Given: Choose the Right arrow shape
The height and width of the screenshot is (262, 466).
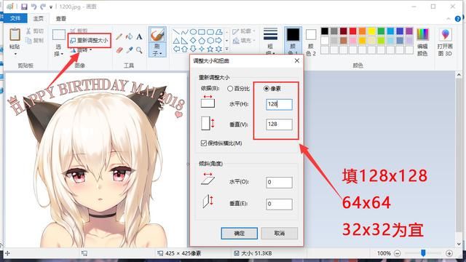Looking at the screenshot, I should [x=219, y=41].
